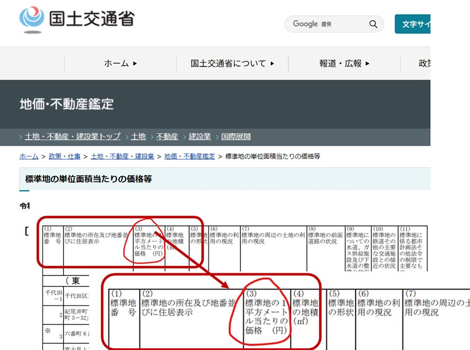
Task: Open the ホーム menu
Action: 121,64
